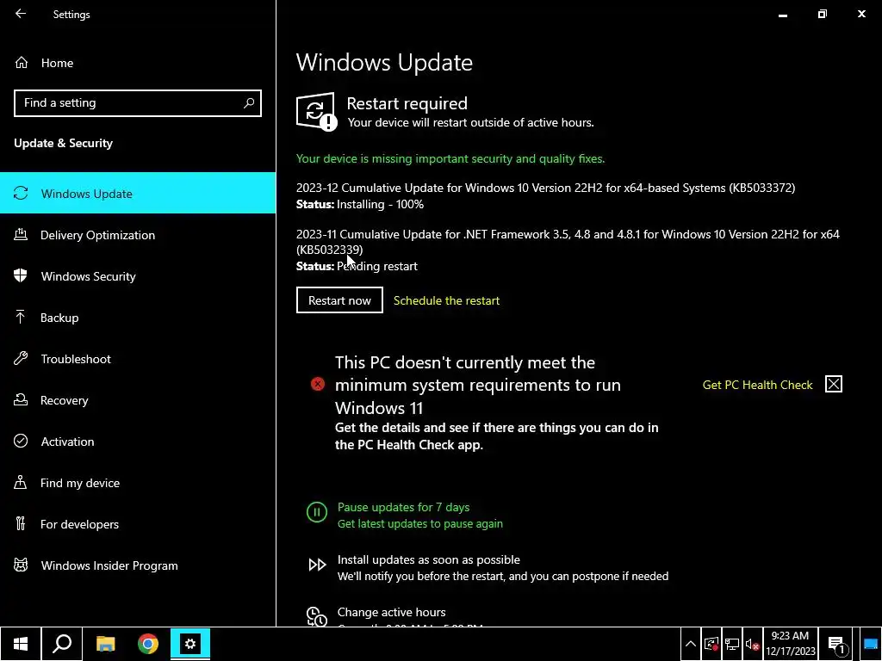
Task: Focus the Find a setting search box
Action: [x=138, y=103]
